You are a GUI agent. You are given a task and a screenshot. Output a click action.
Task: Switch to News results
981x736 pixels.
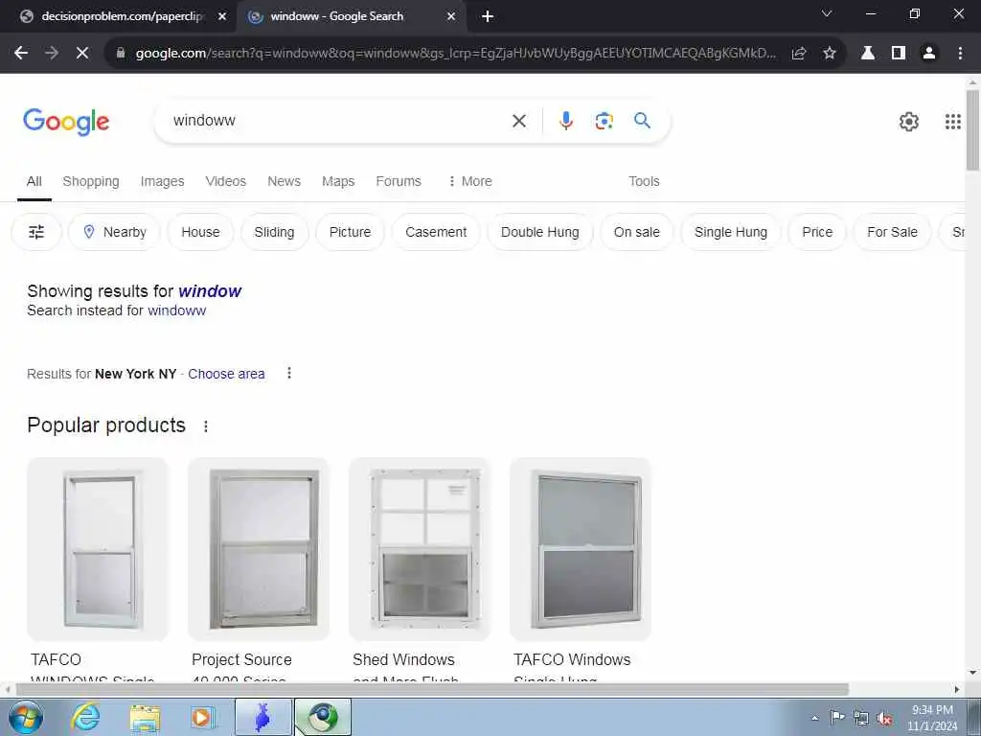[284, 181]
